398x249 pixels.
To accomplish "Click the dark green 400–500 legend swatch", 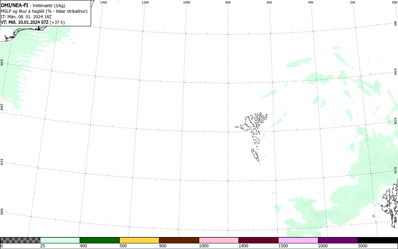I will (100, 240).
